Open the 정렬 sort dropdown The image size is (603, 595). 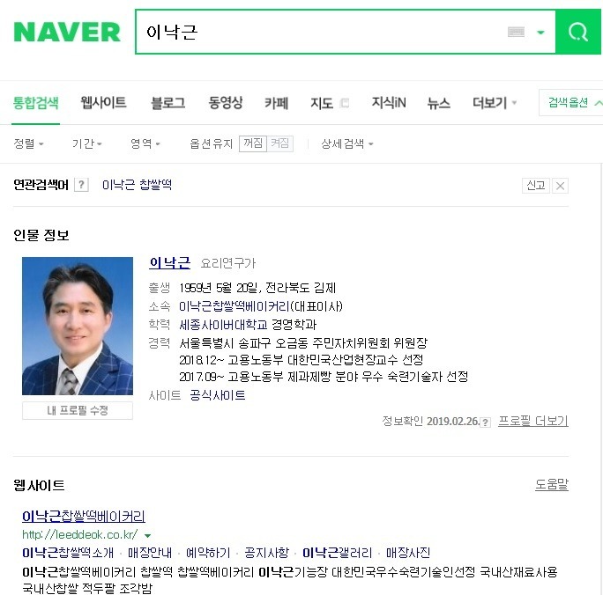[x=28, y=144]
